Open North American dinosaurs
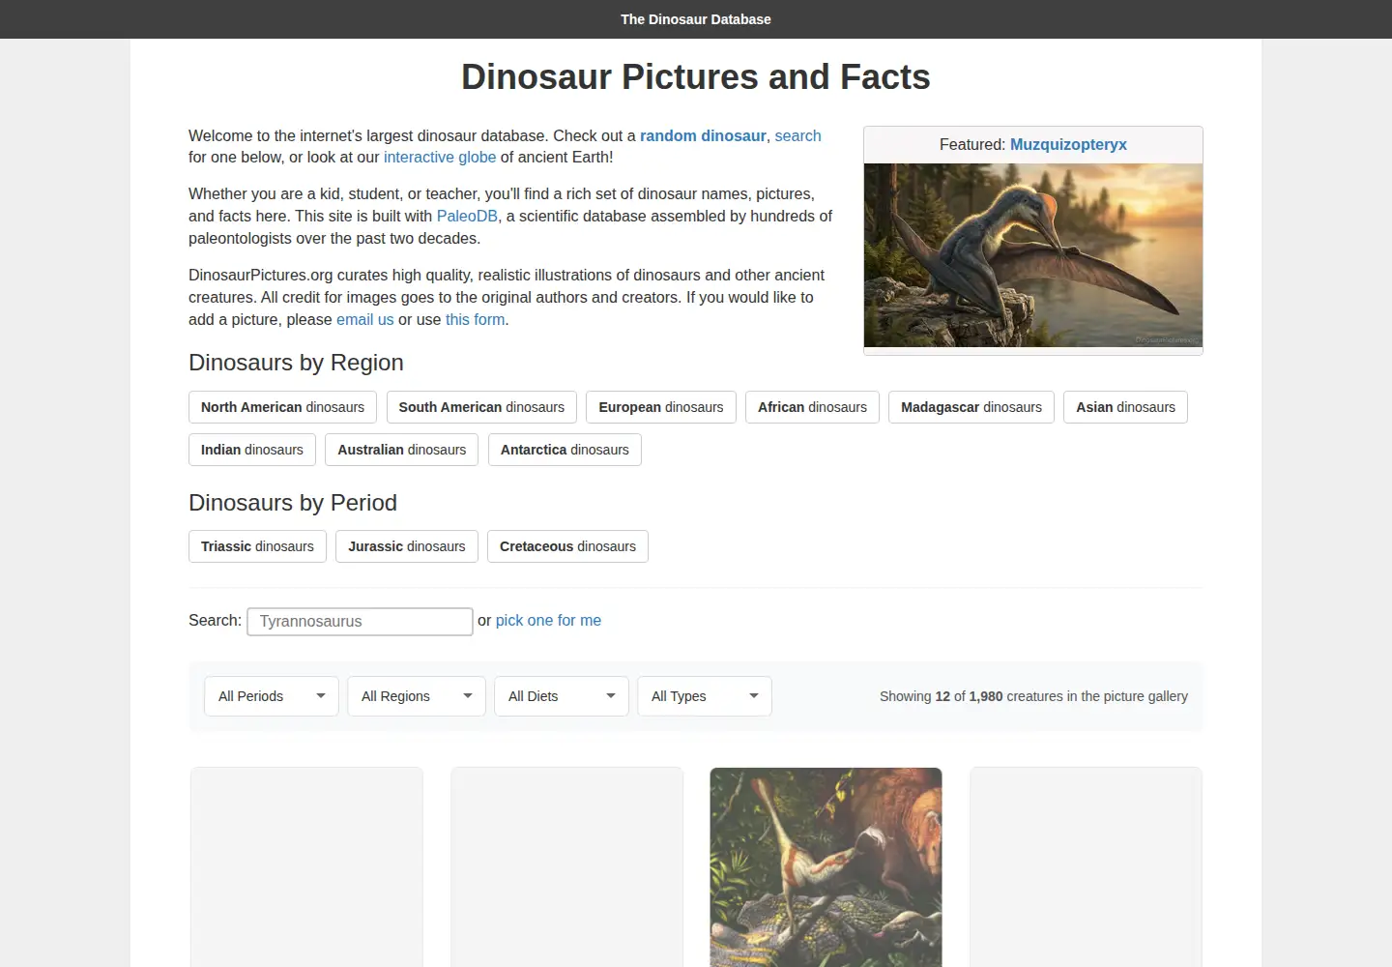The height and width of the screenshot is (967, 1392). (x=282, y=407)
